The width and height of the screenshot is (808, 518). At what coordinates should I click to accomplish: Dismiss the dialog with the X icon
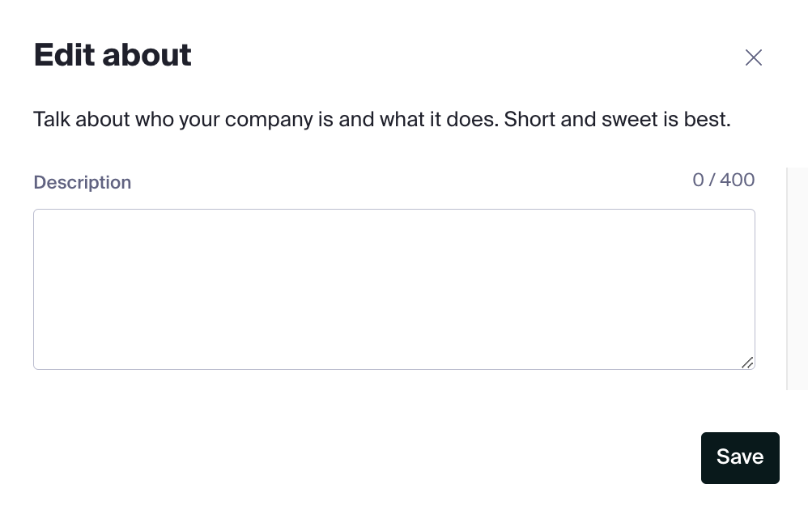[753, 57]
